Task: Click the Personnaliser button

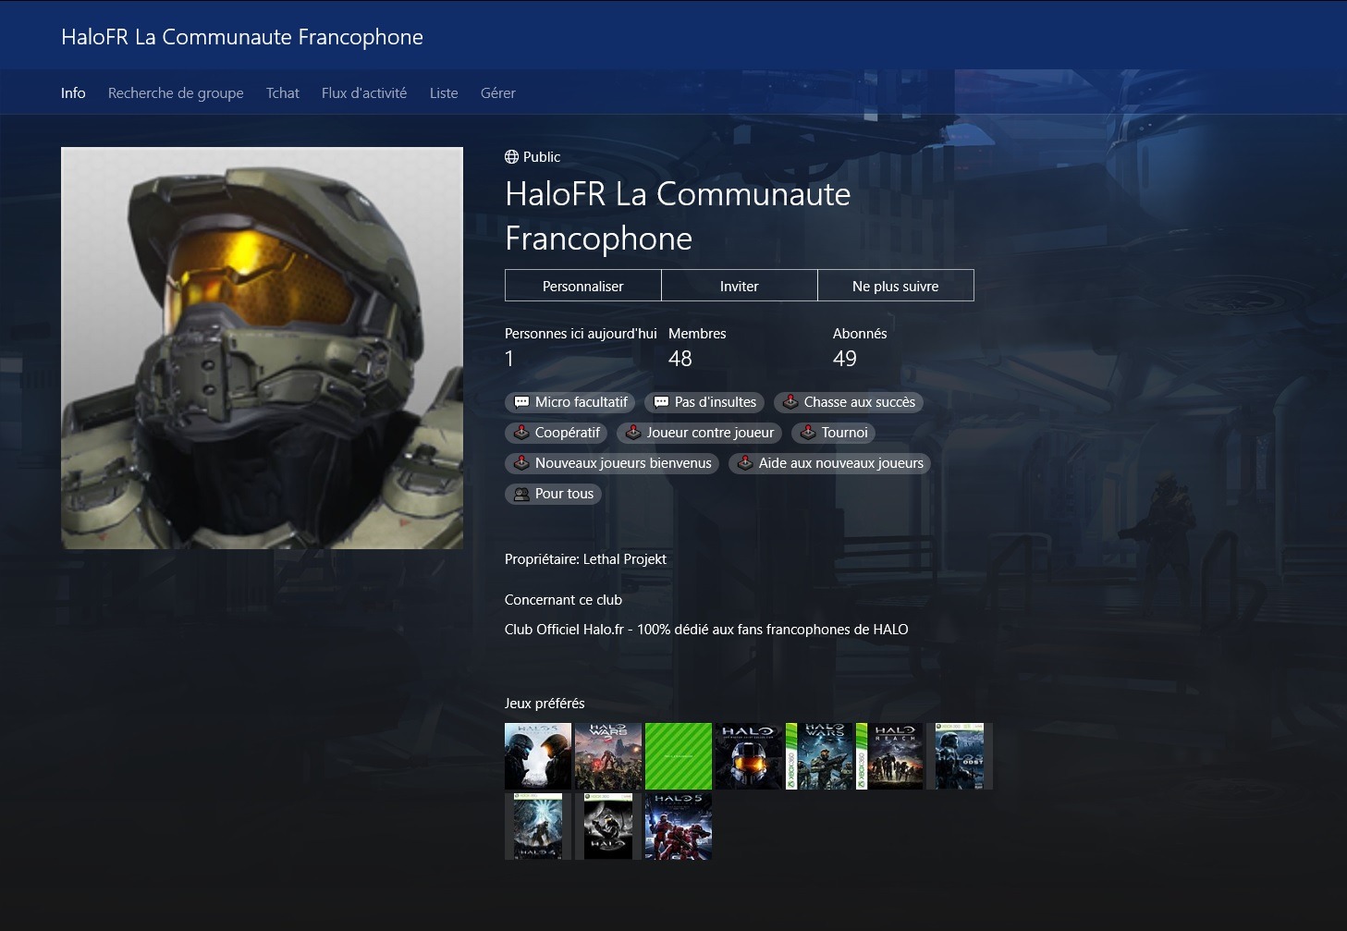Action: (x=582, y=286)
